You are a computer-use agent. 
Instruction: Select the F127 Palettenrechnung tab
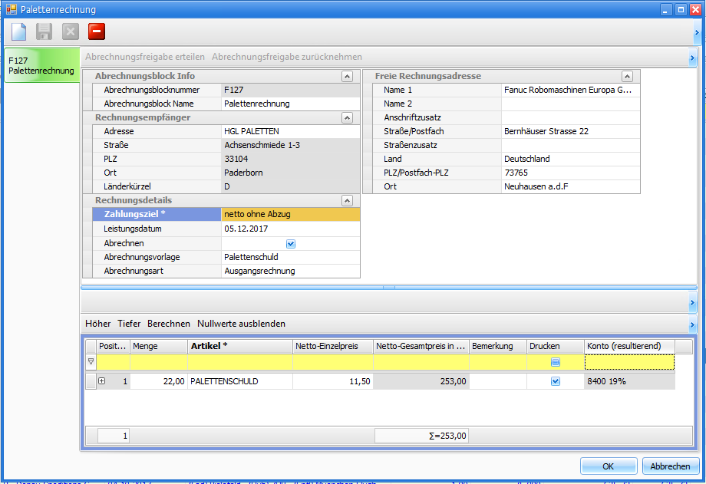41,65
